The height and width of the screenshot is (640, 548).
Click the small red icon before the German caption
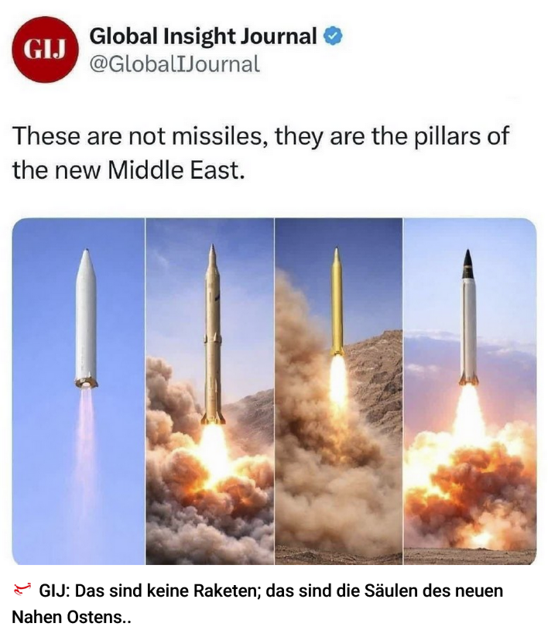click(x=22, y=590)
